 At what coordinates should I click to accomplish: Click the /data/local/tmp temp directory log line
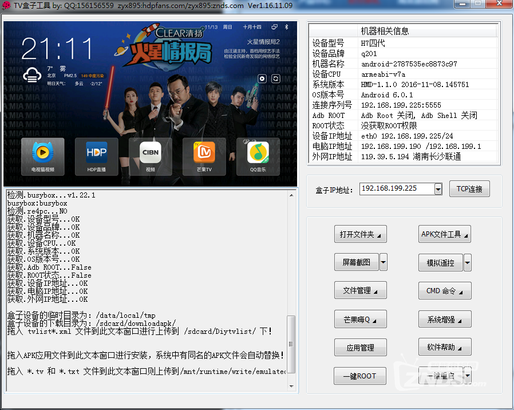[x=81, y=315]
